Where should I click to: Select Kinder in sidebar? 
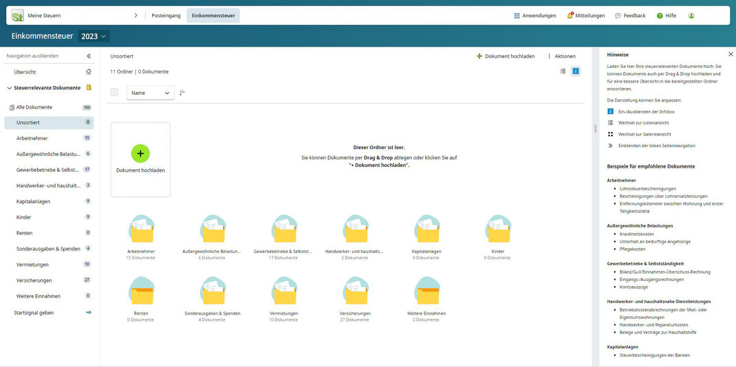[x=50, y=217]
